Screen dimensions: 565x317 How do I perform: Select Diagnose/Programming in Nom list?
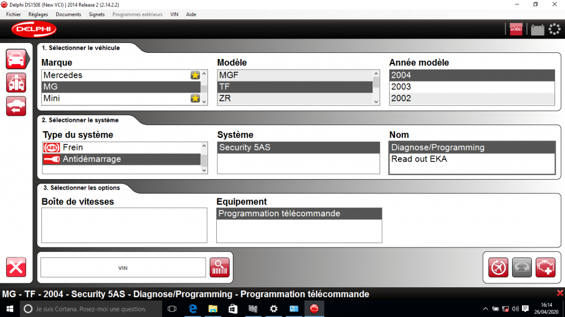[x=472, y=147]
